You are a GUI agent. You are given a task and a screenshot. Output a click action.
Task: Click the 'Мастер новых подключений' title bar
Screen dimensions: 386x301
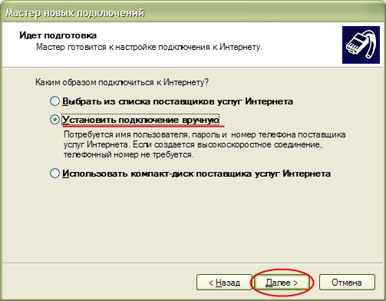pyautogui.click(x=193, y=12)
